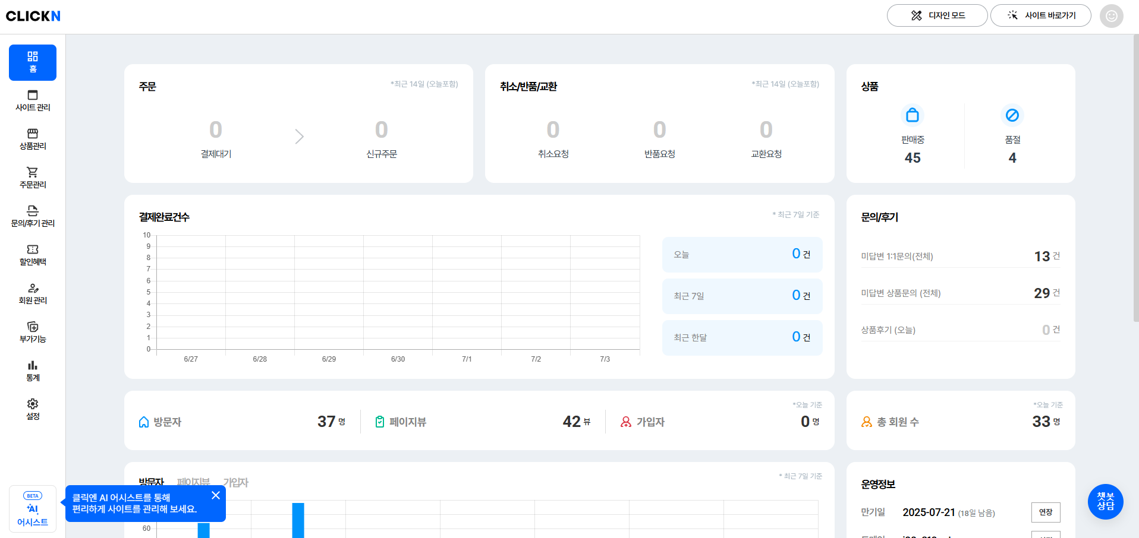Click the 판매중 shopping bag icon
The width and height of the screenshot is (1139, 538).
tap(913, 115)
